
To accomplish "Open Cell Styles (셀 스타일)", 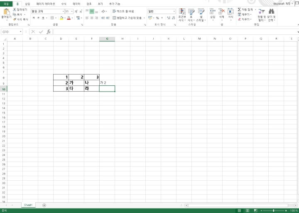I will 201,15.
